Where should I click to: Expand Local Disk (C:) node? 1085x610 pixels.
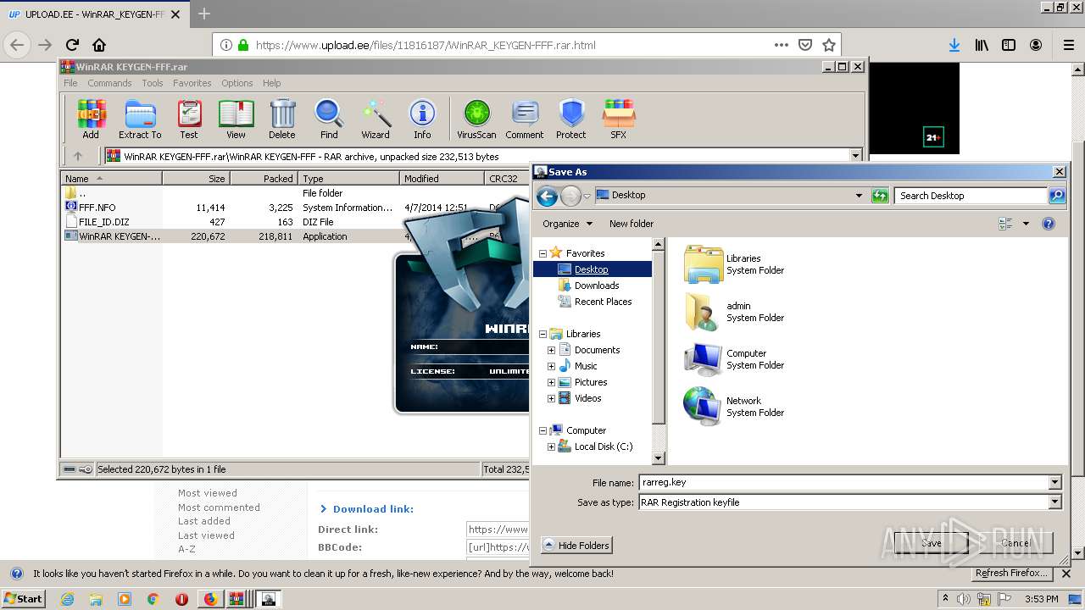point(551,446)
